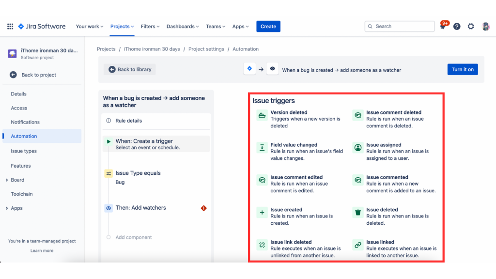Screen dimensions: 496x279
Task: Click the Back to project arrow icon
Action: 13,75
